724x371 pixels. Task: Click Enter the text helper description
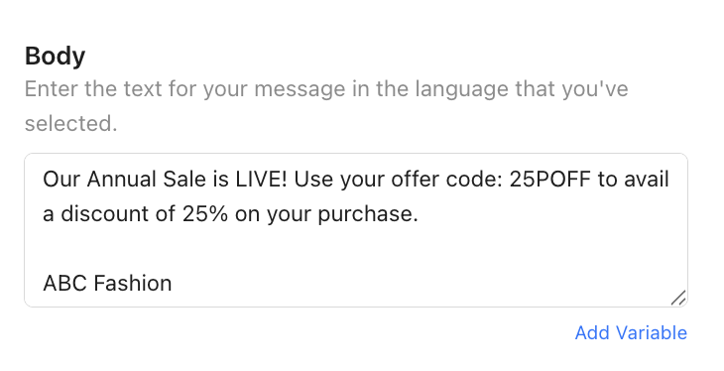click(326, 106)
